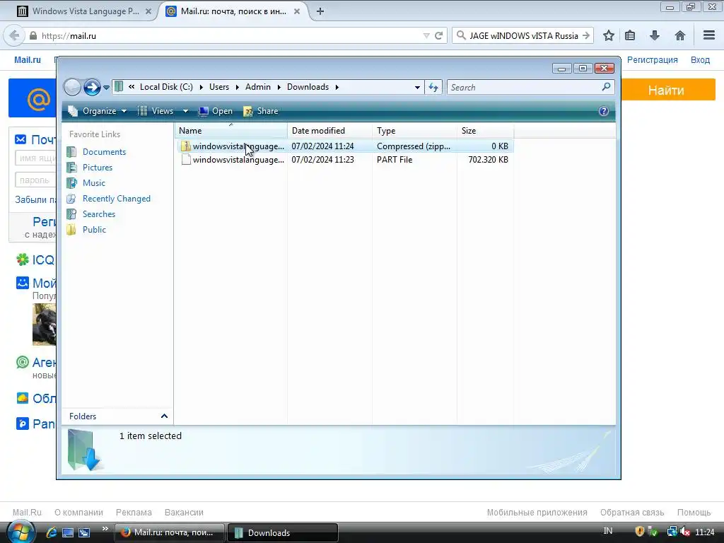This screenshot has width=724, height=543.
Task: Click Помощь footer link
Action: [694, 512]
